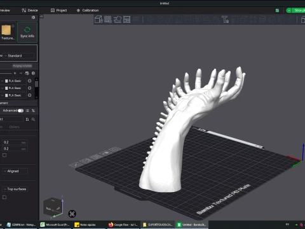The width and height of the screenshot is (305, 229).
Task: Click the compare presets icon beside Advanced
Action: pos(27,111)
